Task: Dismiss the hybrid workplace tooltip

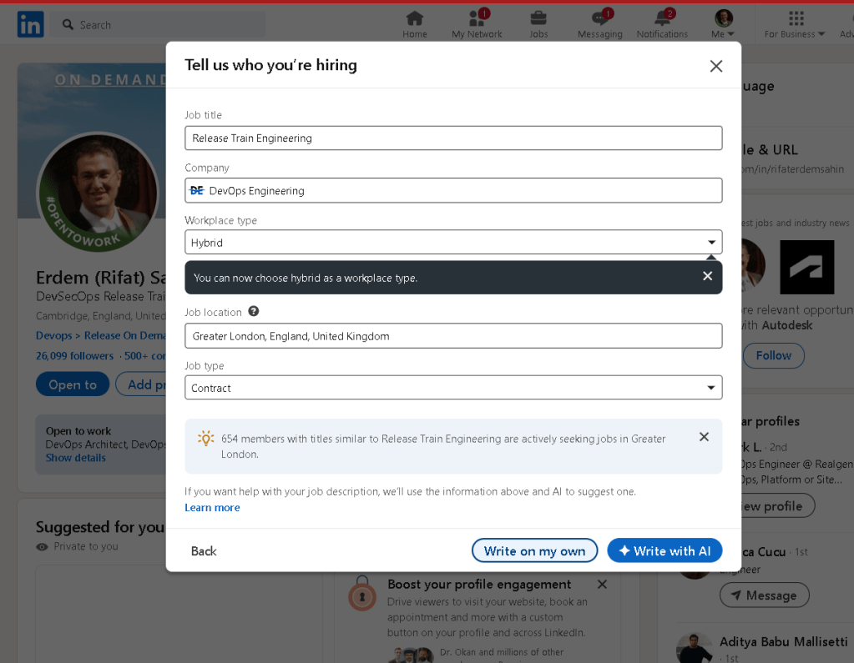Action: 707,276
